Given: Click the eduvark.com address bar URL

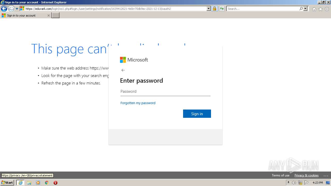Looking at the screenshot, I should [98, 9].
